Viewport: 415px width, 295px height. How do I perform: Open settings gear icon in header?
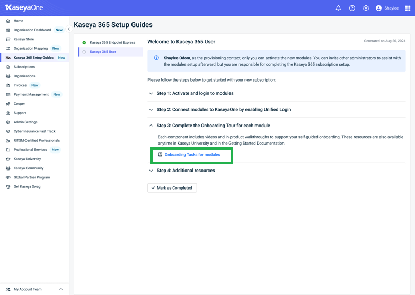[366, 8]
